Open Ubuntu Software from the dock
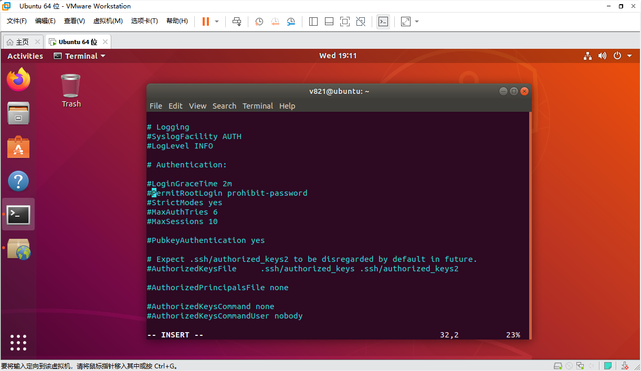 pos(18,147)
